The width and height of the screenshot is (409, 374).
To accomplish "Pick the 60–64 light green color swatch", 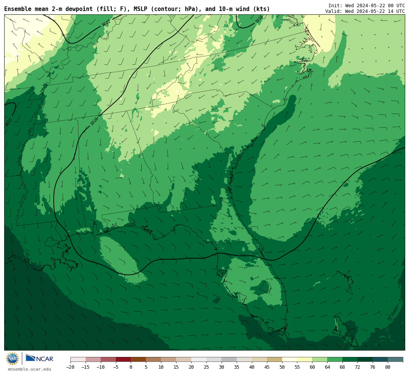I will (320, 360).
